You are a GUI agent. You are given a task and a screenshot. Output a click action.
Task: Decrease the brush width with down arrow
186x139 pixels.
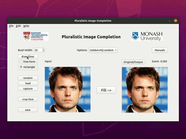(x=43, y=51)
